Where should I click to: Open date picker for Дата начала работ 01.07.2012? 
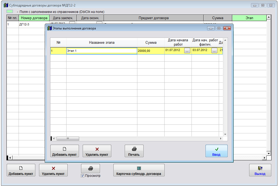point(187,51)
